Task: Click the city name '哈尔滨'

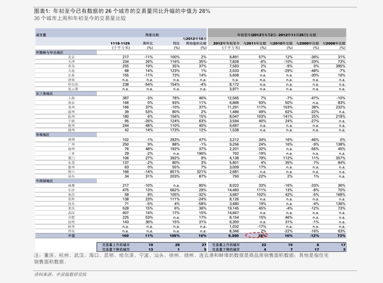Action: pos(73,85)
